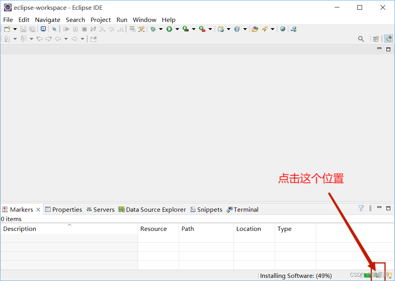
Task: Close the Markers tab
Action: (x=38, y=209)
